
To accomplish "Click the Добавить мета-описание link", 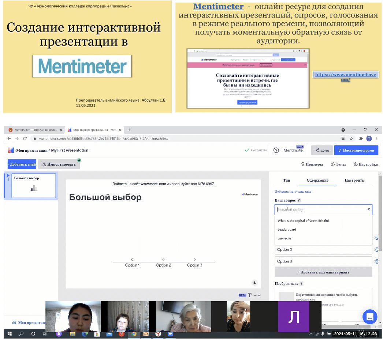I will coord(293,192).
